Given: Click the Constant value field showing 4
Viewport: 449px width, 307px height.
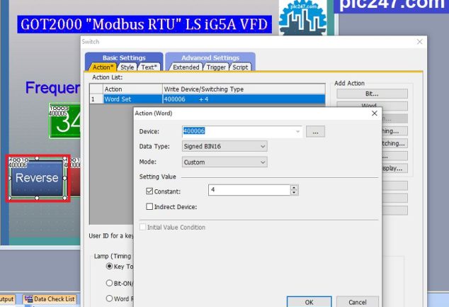Looking at the screenshot, I should [x=249, y=190].
